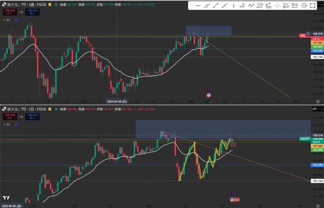
Task: Pick the trend line tool
Action: [x=216, y=6]
